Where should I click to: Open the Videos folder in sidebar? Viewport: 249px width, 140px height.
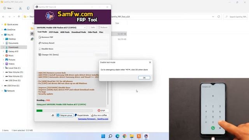click(11, 64)
